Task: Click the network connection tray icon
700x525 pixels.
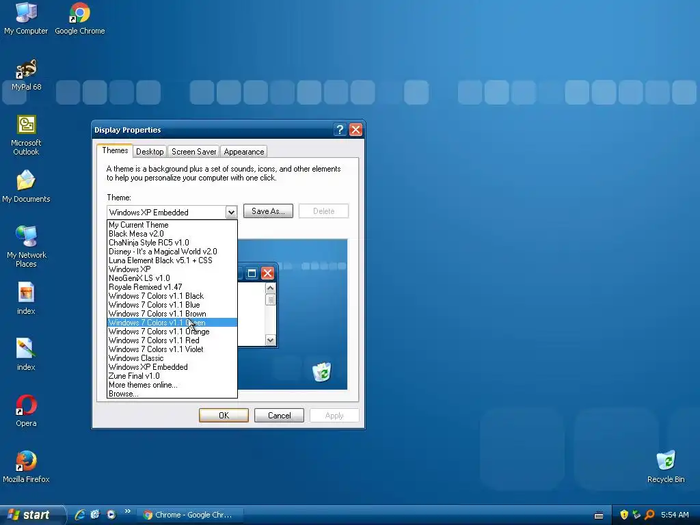Action: (x=636, y=515)
